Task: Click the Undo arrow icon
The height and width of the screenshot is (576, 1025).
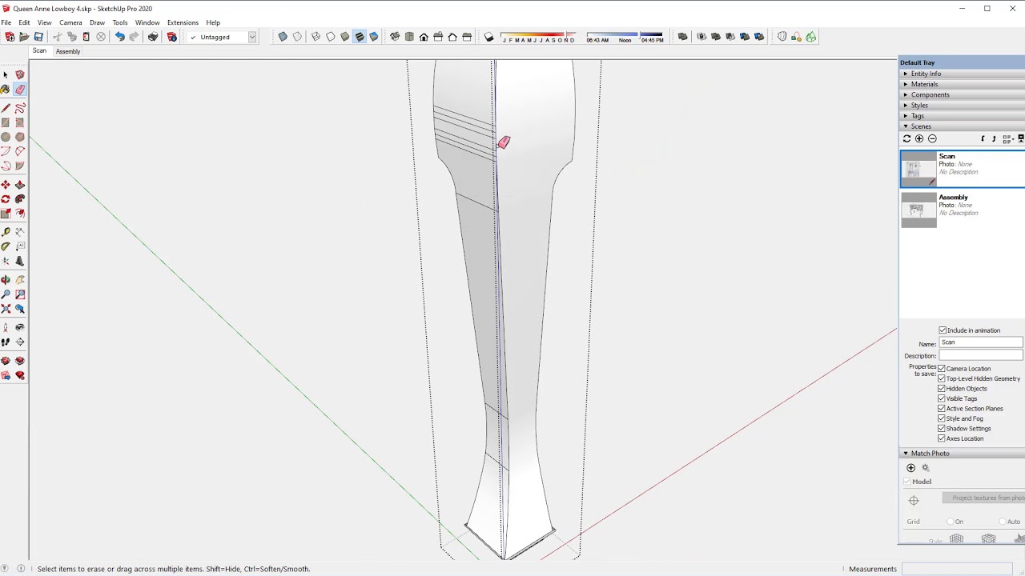Action: [x=119, y=37]
